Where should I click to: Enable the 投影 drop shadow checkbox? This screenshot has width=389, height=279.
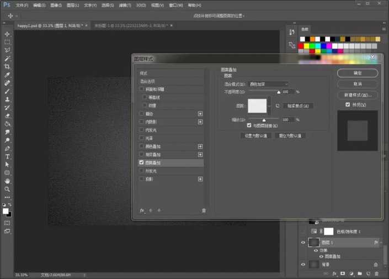(x=142, y=179)
